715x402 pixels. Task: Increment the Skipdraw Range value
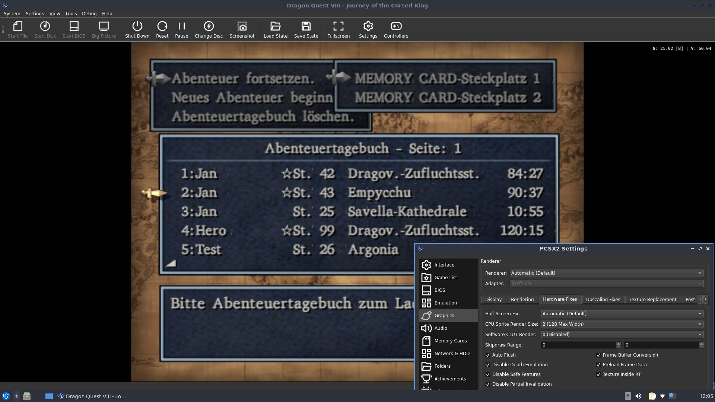click(618, 343)
